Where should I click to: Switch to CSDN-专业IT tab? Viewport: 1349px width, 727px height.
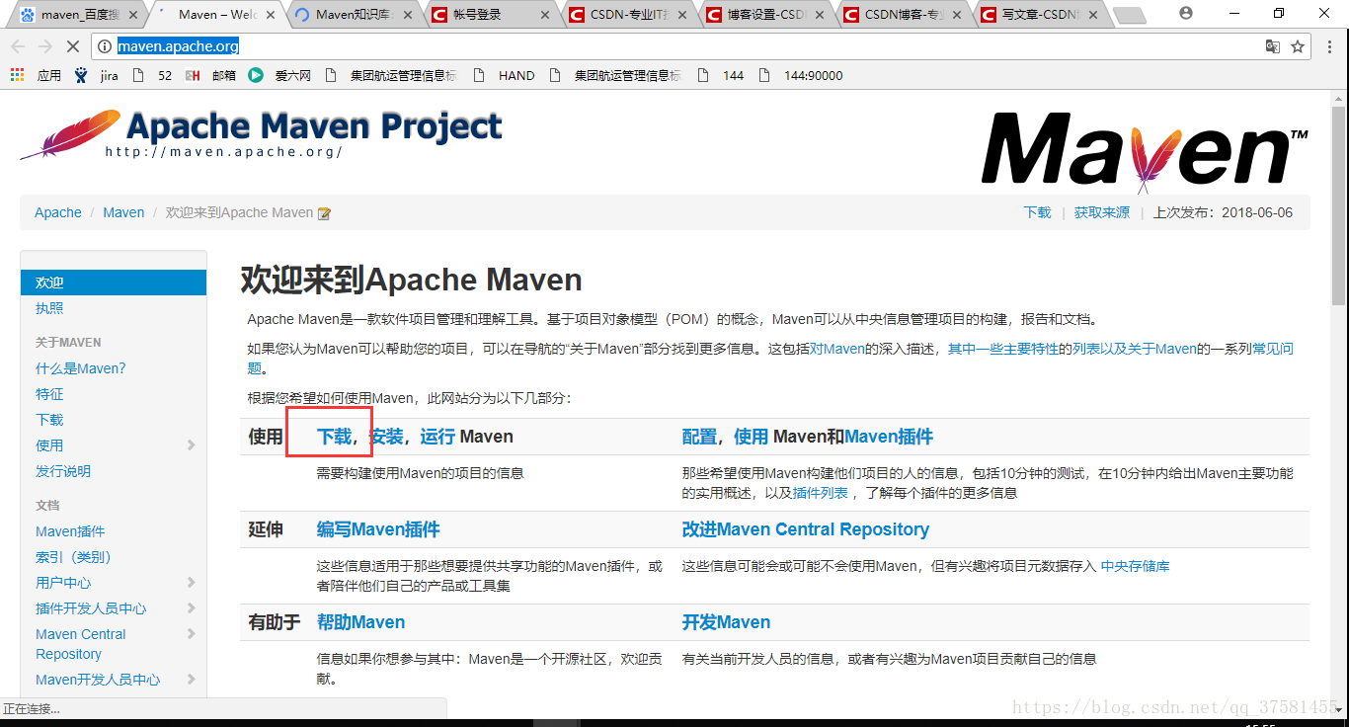(628, 15)
